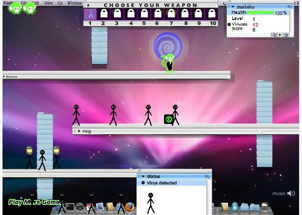
Task: Click the Level value 1
Action: click(254, 19)
